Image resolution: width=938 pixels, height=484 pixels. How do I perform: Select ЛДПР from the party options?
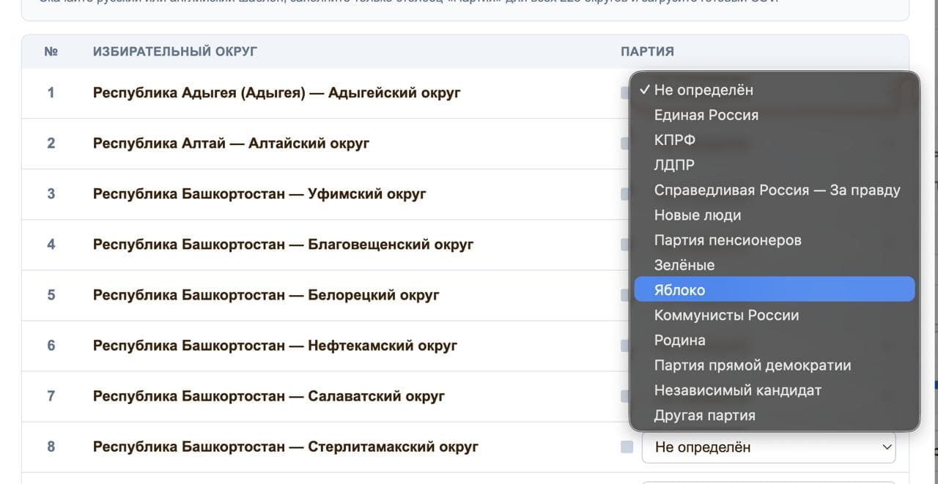[775, 165]
